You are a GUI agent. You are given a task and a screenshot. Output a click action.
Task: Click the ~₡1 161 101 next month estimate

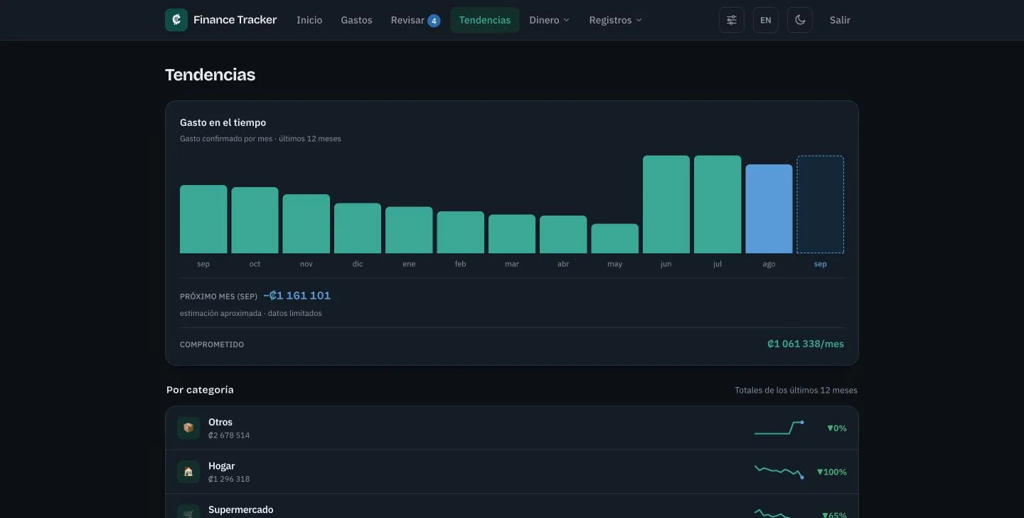pos(297,295)
